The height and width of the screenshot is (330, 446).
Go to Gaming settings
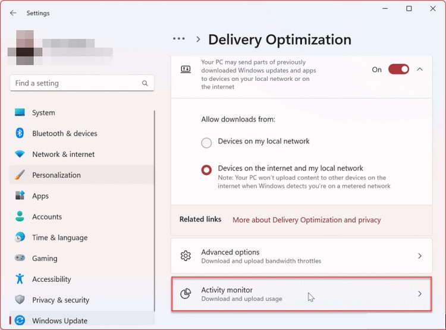point(82,257)
